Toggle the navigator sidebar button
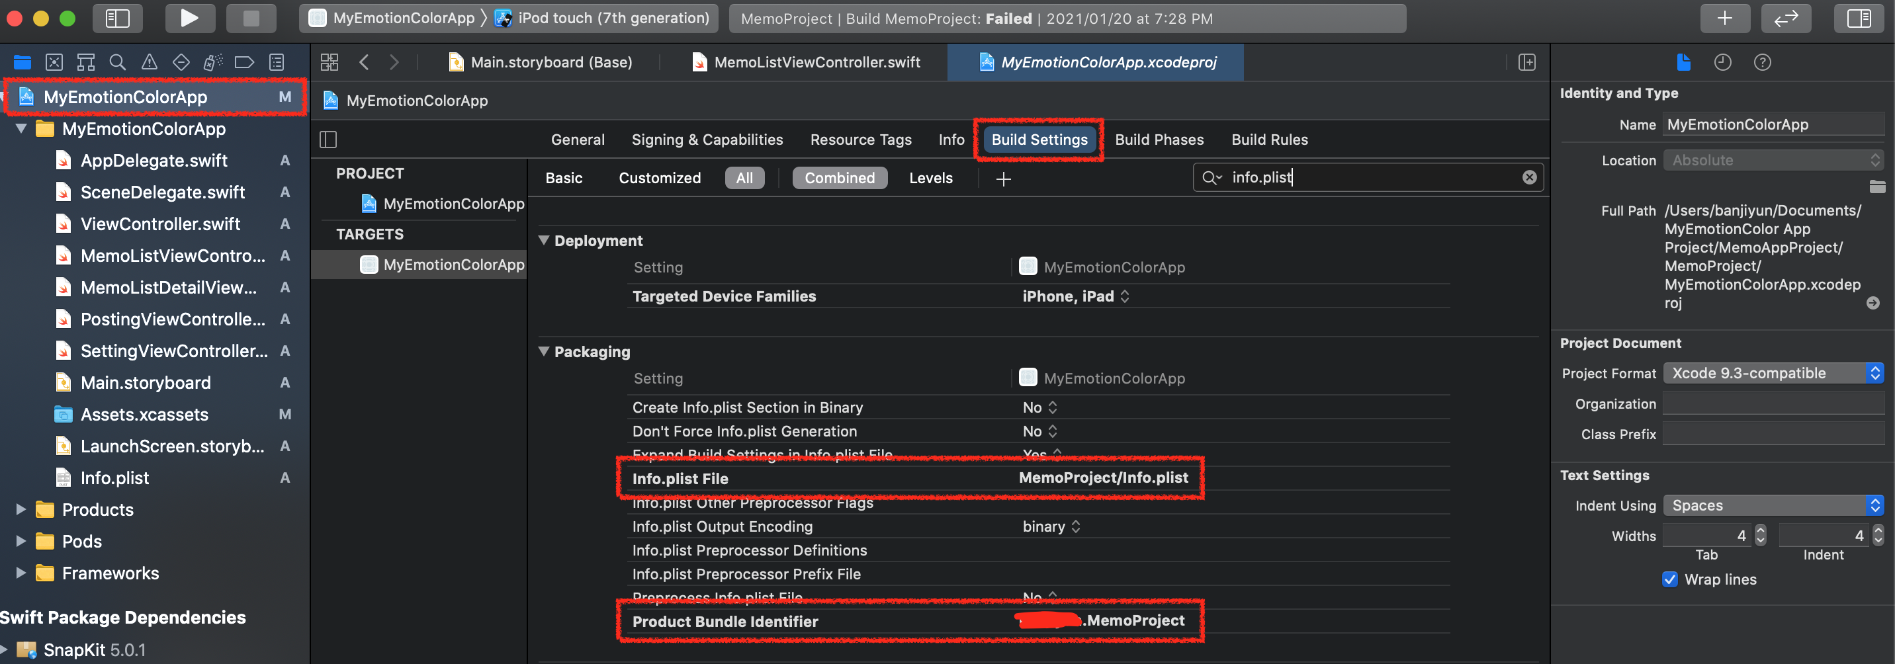 click(x=118, y=19)
